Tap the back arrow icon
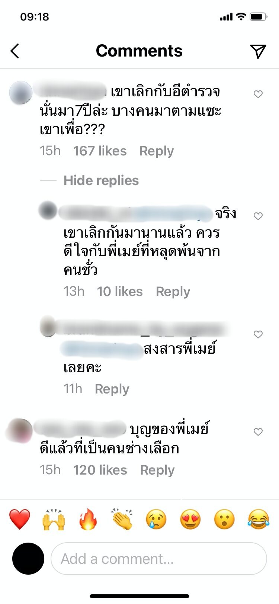The height and width of the screenshot is (604, 279). (x=15, y=51)
